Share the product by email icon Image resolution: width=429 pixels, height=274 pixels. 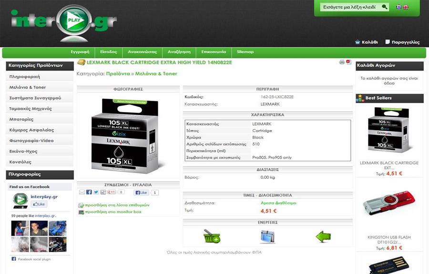click(x=82, y=192)
